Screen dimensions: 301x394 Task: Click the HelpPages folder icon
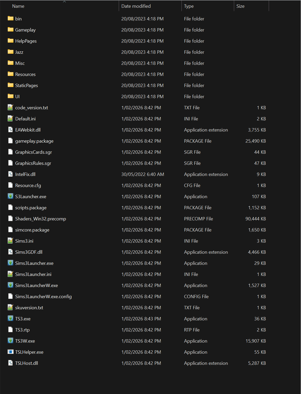(x=10, y=41)
